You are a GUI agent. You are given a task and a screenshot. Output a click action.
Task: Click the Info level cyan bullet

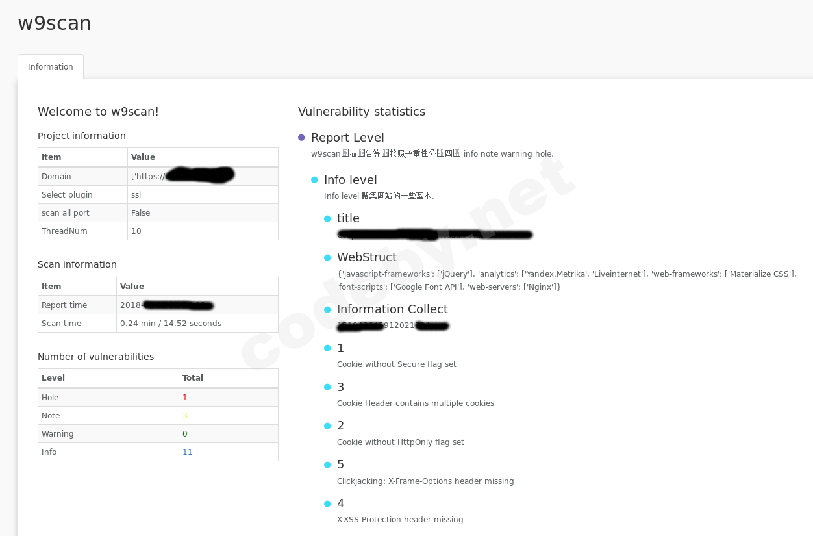point(314,180)
